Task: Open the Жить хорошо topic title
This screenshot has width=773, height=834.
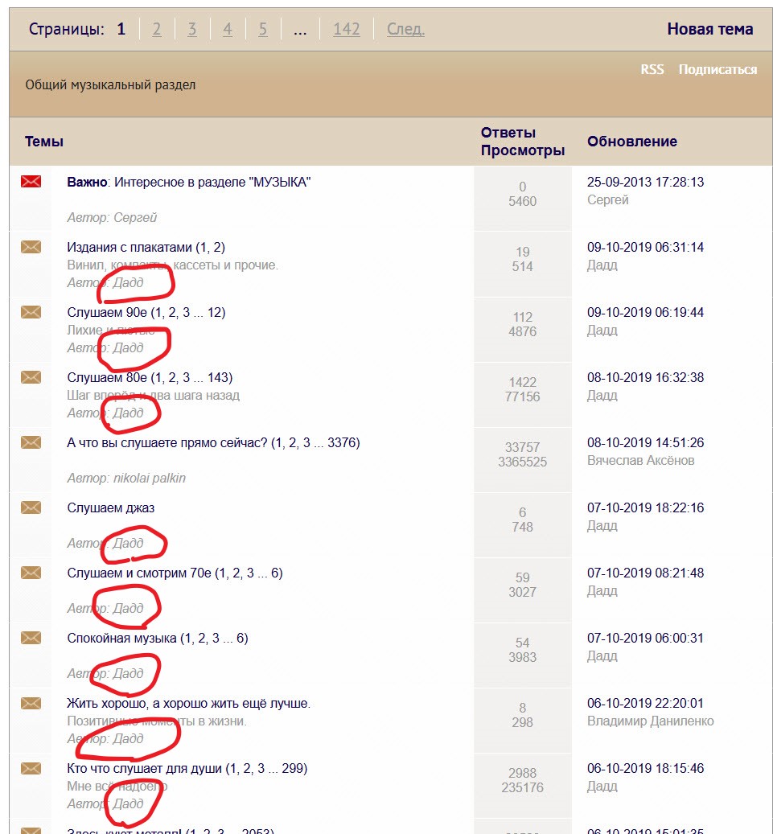Action: (188, 704)
